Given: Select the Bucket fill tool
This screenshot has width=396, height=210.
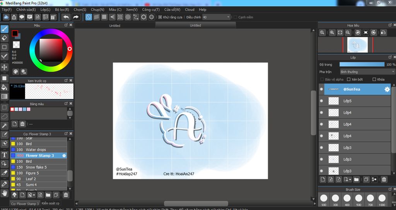Looking at the screenshot, I should tap(4, 87).
